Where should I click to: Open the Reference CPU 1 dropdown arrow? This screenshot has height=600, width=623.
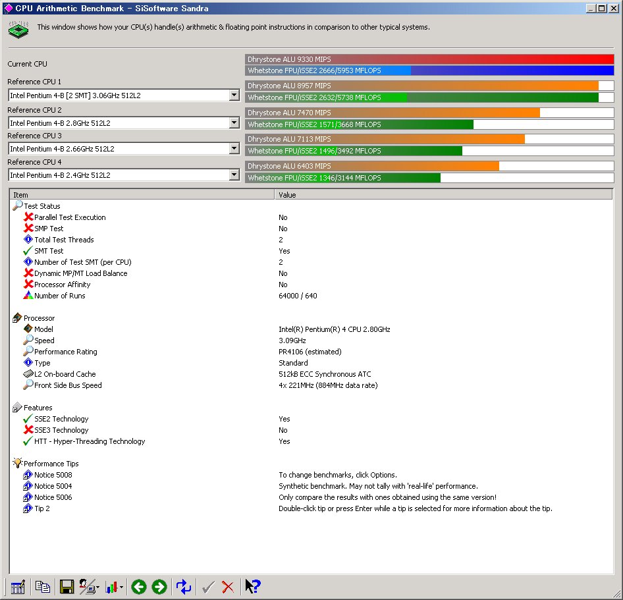click(x=234, y=95)
